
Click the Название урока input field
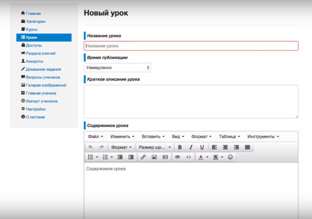pyautogui.click(x=191, y=46)
